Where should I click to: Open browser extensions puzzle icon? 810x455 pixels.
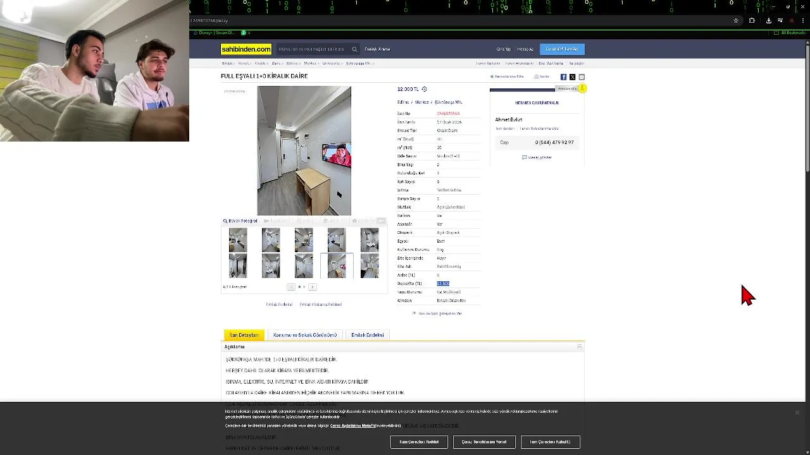tap(752, 20)
